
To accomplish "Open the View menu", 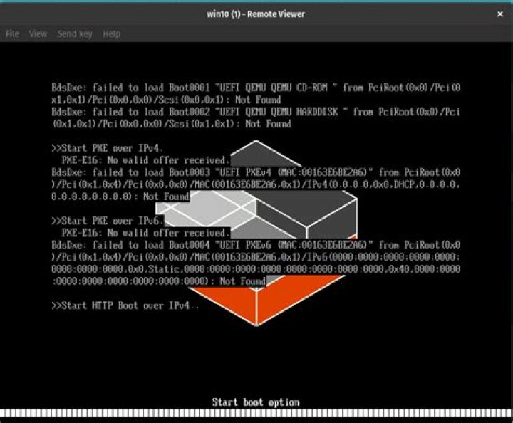I will 38,34.
